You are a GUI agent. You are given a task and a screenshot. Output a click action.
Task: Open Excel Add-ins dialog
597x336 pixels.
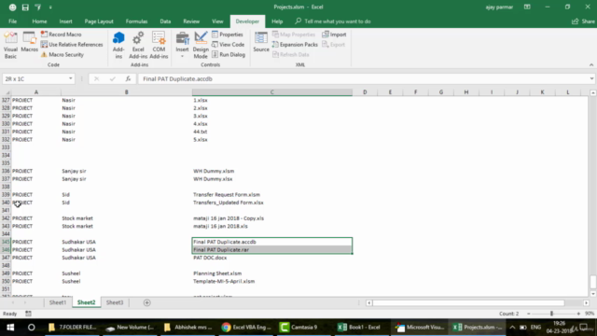[x=138, y=46]
